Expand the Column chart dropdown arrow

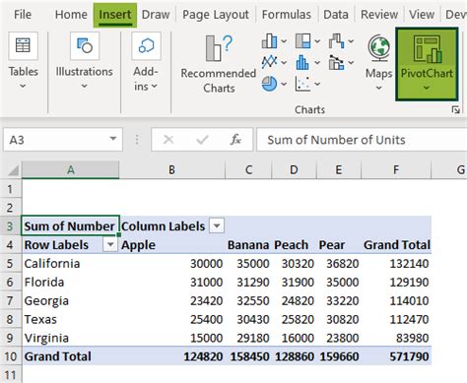point(284,41)
